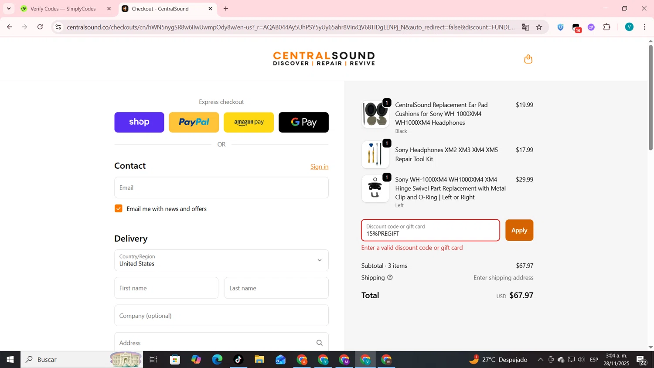Close the Verify Codes tab

point(109,9)
